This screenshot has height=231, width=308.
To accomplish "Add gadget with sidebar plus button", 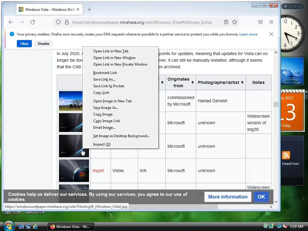I will click(x=285, y=6).
